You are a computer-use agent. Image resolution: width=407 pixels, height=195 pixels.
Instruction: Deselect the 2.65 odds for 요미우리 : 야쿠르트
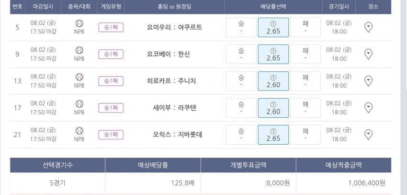(x=273, y=27)
